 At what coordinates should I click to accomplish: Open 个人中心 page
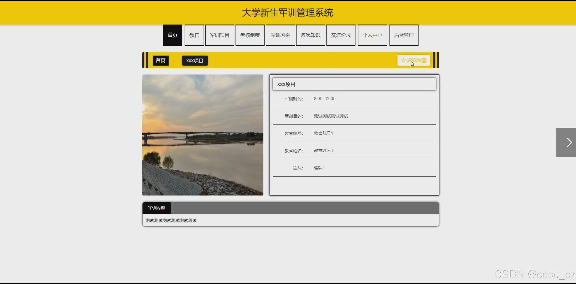pos(372,35)
